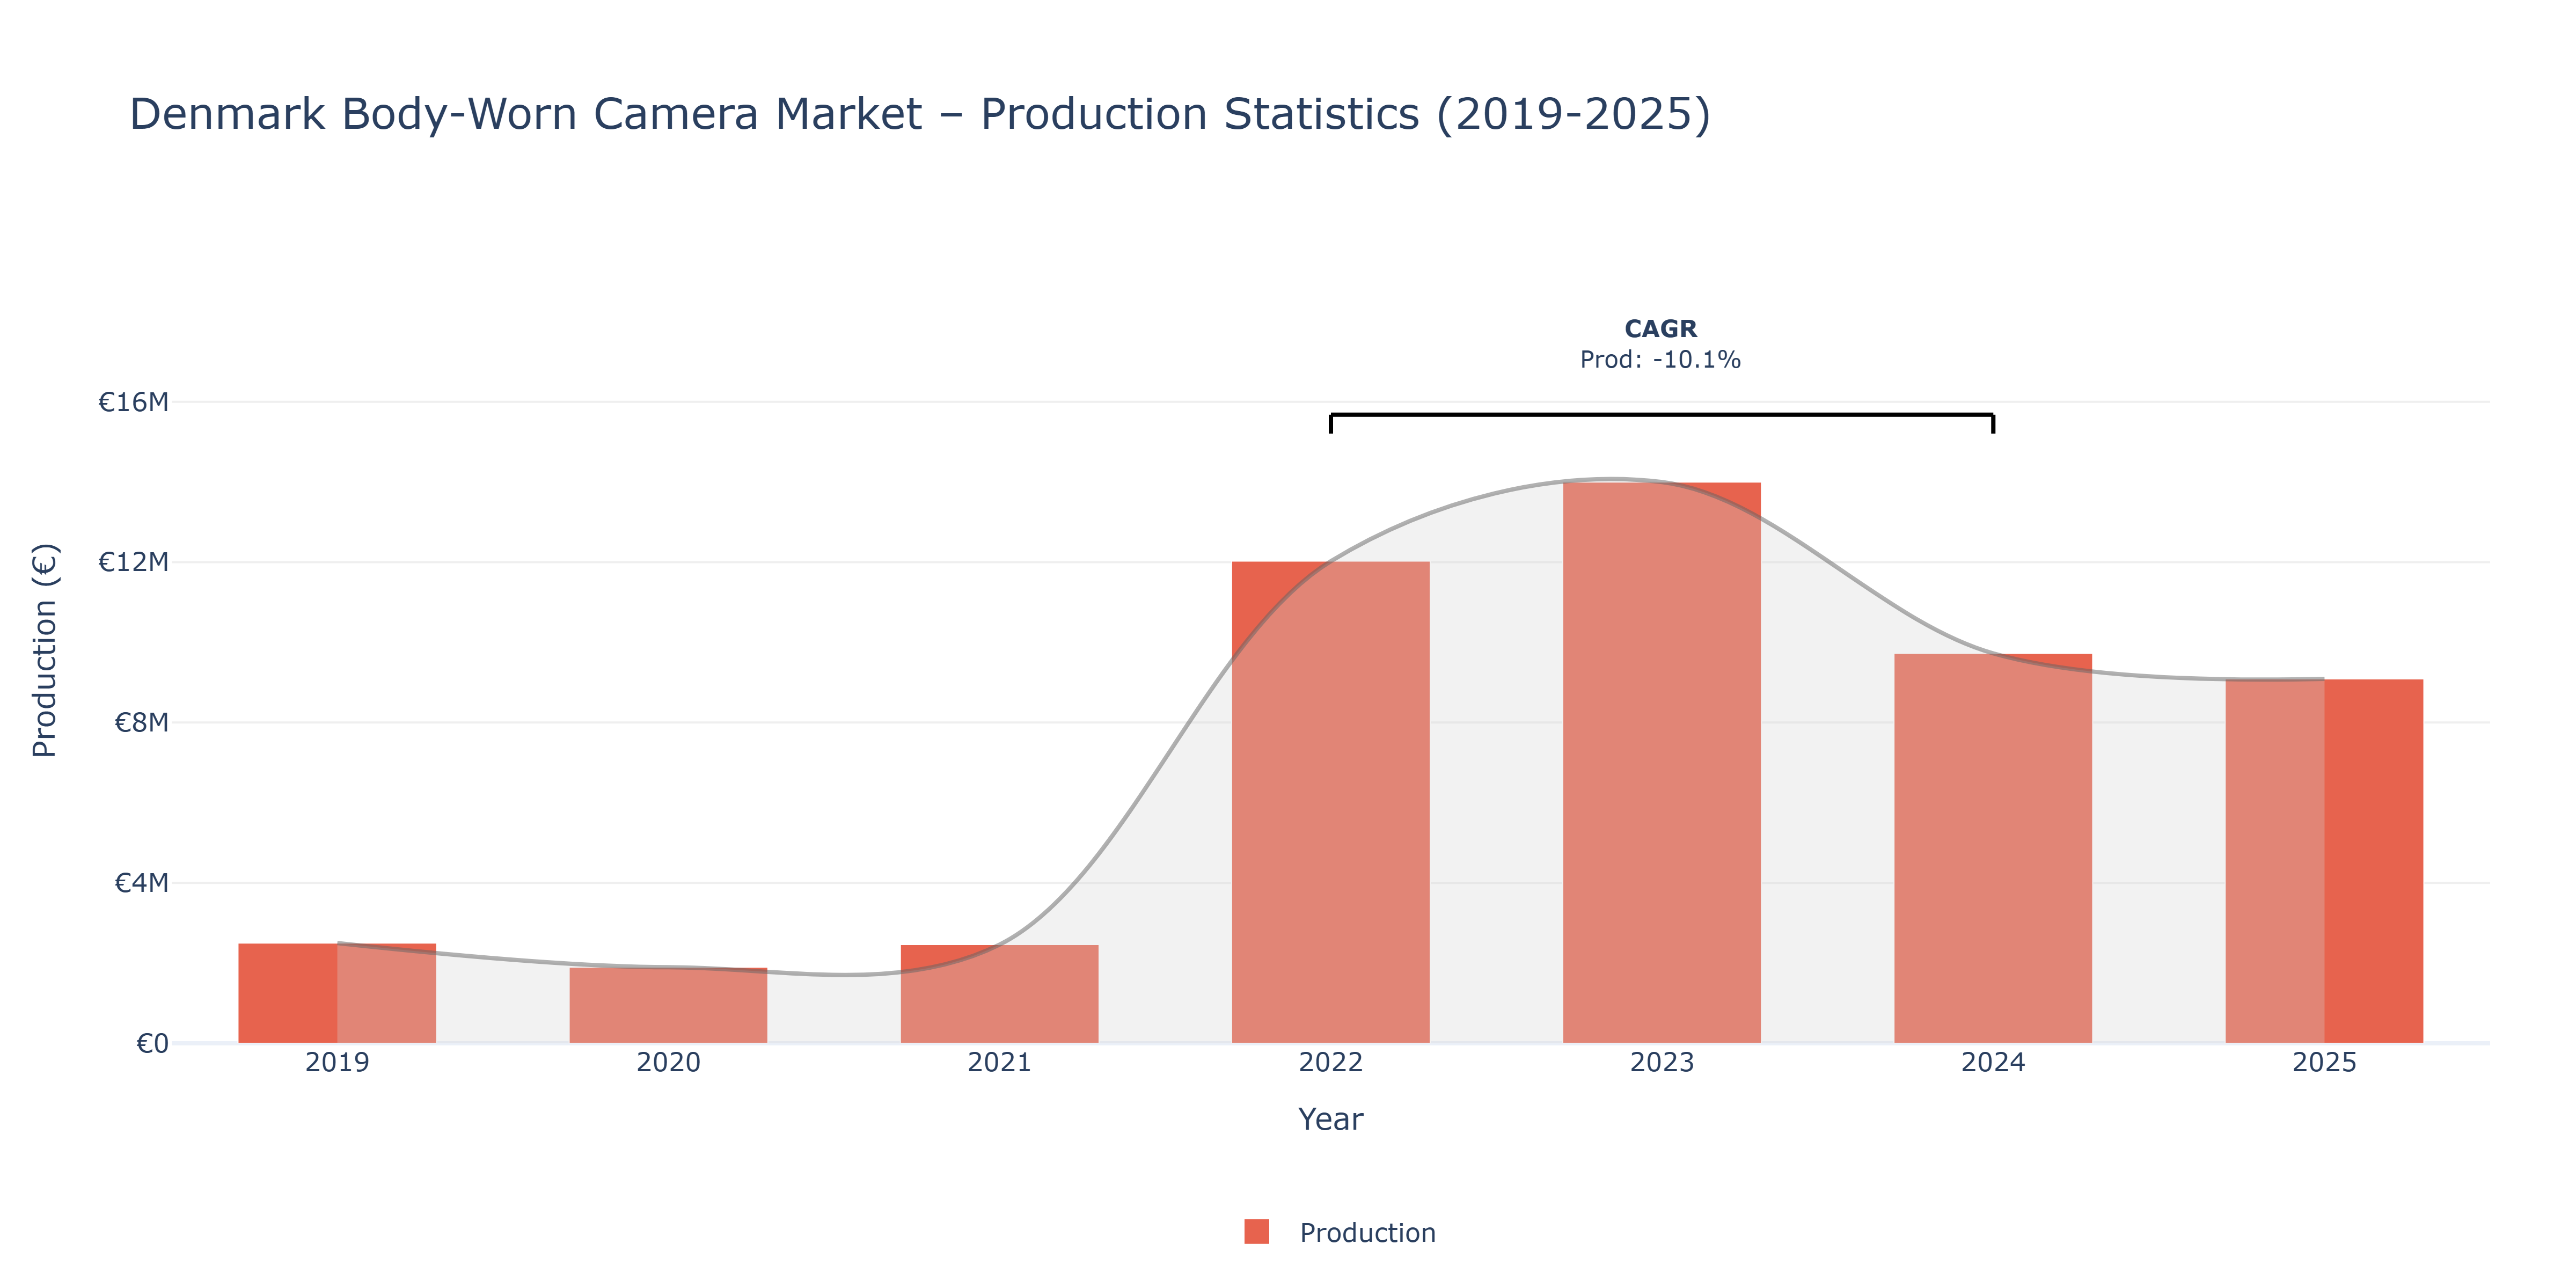Viewport: 2576px width, 1288px height.
Task: Click the chart title text
Action: 920,114
